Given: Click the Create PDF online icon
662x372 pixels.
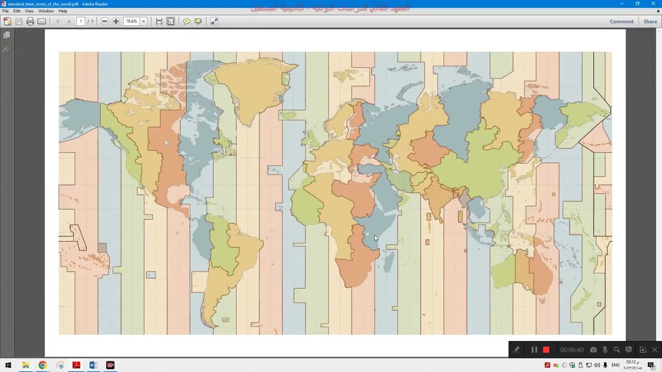Looking at the screenshot, I should (x=7, y=21).
